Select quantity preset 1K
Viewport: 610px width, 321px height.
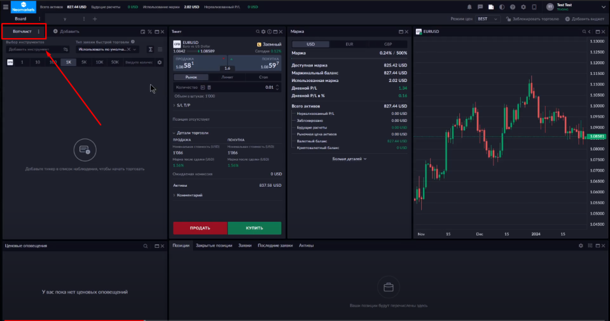coord(69,62)
